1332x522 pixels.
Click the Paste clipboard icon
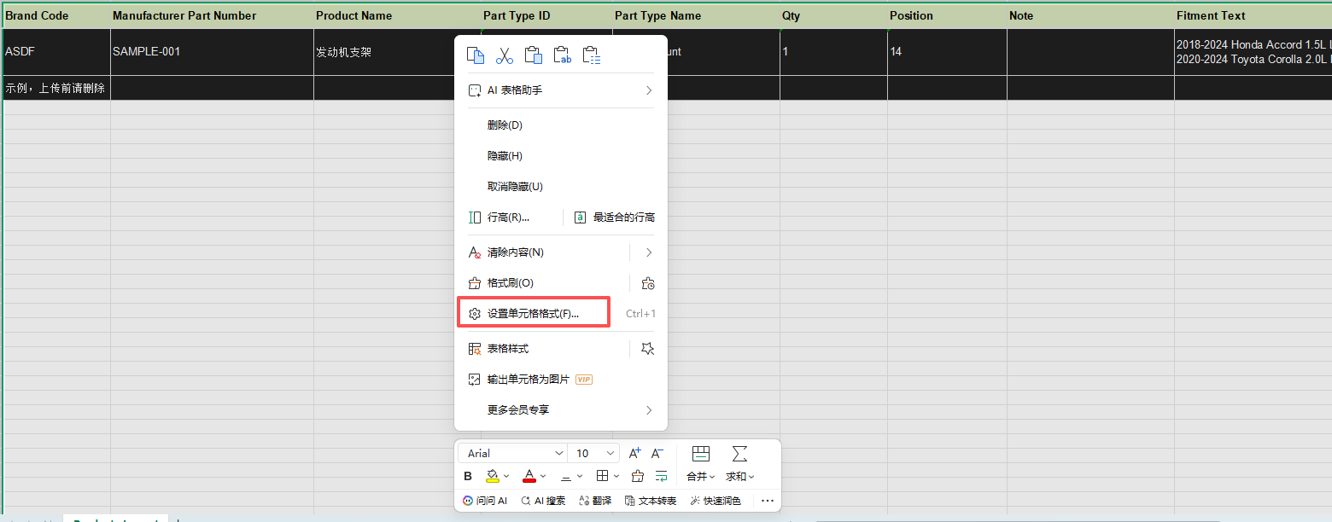tap(534, 55)
